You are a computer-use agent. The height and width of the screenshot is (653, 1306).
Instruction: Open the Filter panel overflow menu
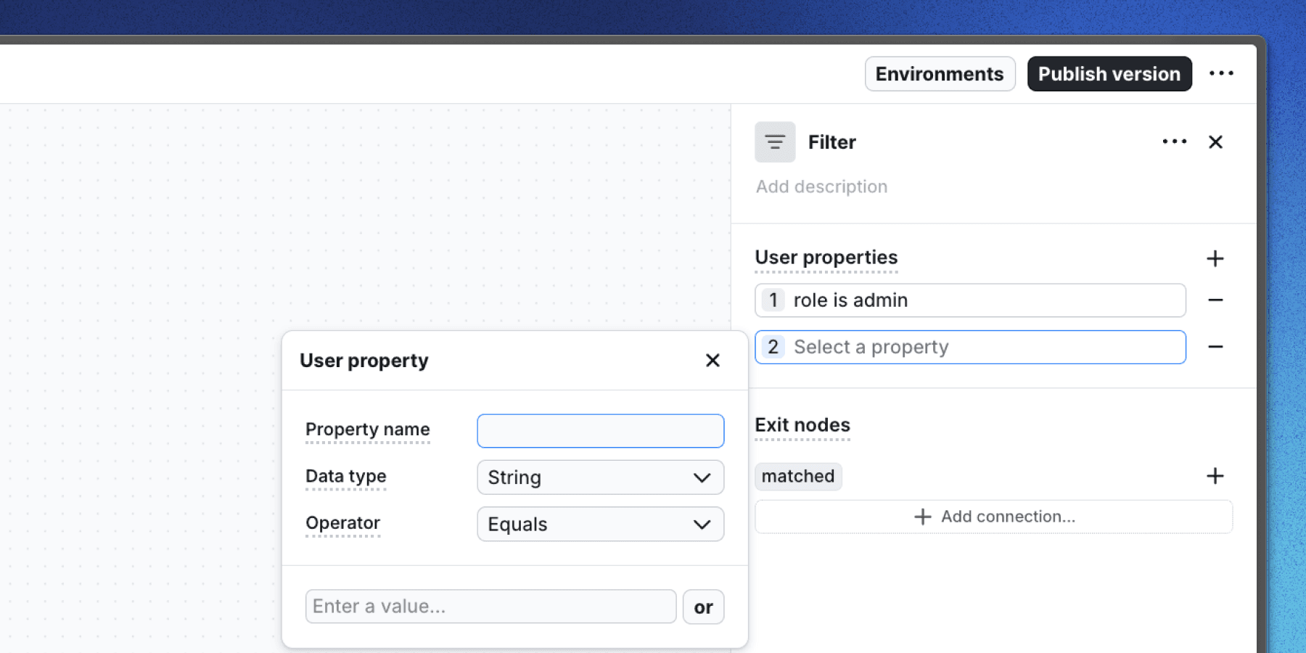click(1173, 141)
